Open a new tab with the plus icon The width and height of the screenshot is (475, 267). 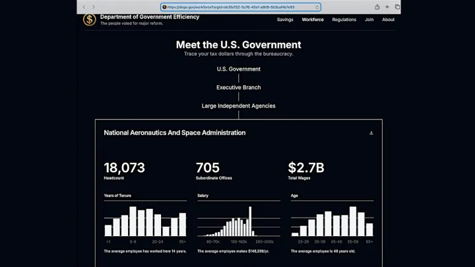[x=387, y=7]
